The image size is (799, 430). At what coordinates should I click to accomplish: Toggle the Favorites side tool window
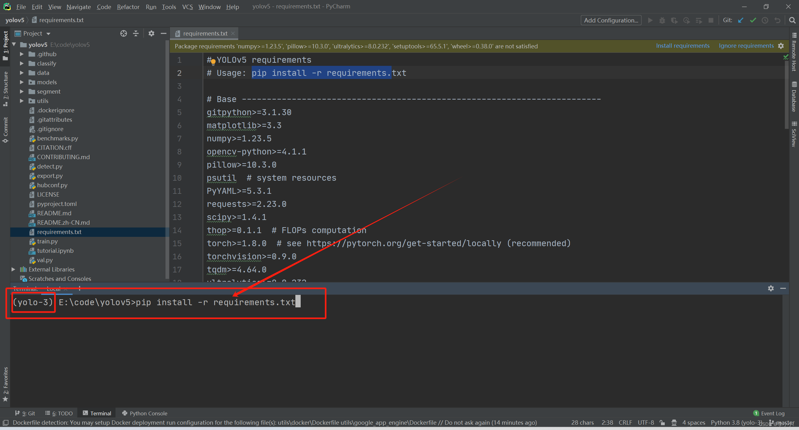(x=5, y=384)
